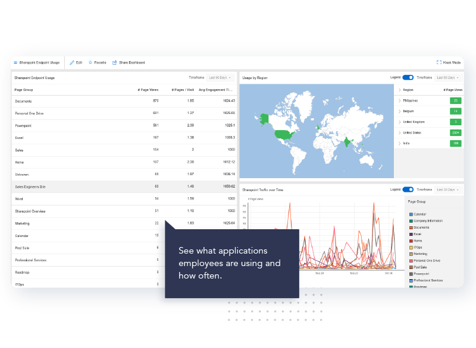Expand the Philippines region row
476x348 pixels.
point(399,100)
